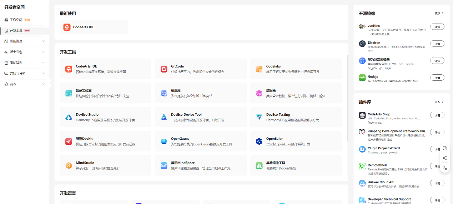Click the 开发语言 section heading
The height and width of the screenshot is (204, 453).
(x=68, y=193)
